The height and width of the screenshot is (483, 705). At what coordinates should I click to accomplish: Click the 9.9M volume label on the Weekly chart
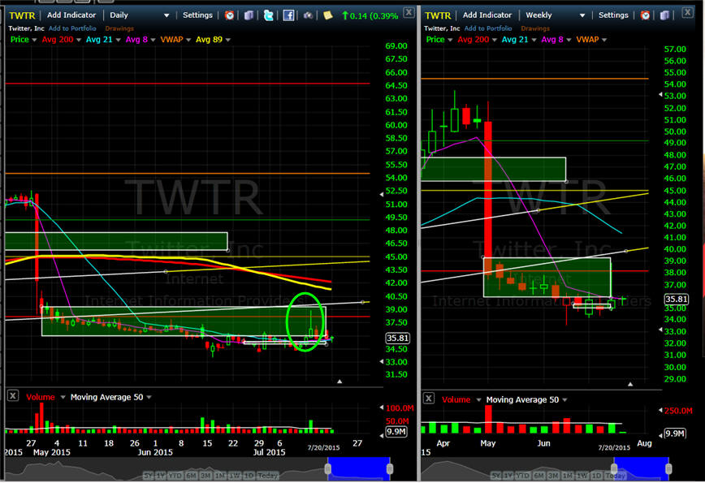click(x=675, y=433)
